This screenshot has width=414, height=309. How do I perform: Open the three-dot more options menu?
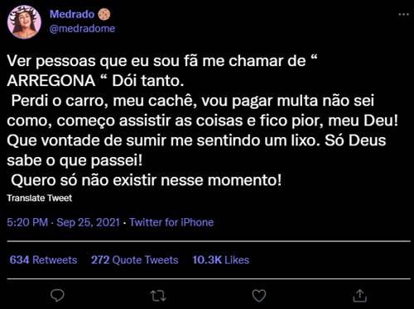click(x=403, y=14)
